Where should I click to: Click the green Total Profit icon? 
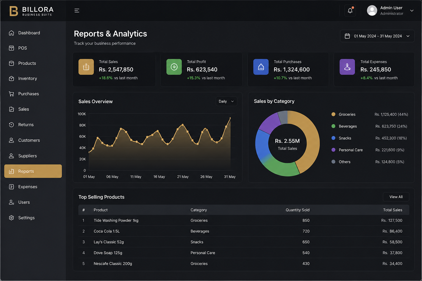[x=174, y=67]
